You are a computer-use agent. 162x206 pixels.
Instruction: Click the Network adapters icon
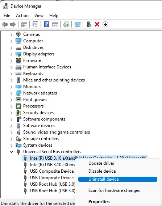tap(18, 93)
